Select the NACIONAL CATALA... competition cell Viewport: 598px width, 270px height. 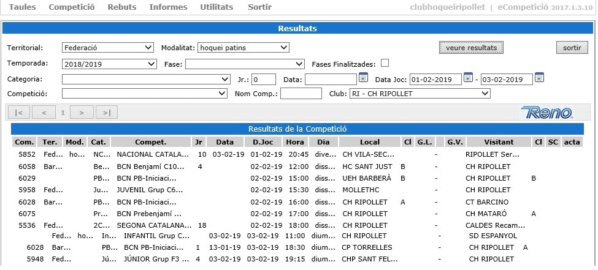point(153,155)
